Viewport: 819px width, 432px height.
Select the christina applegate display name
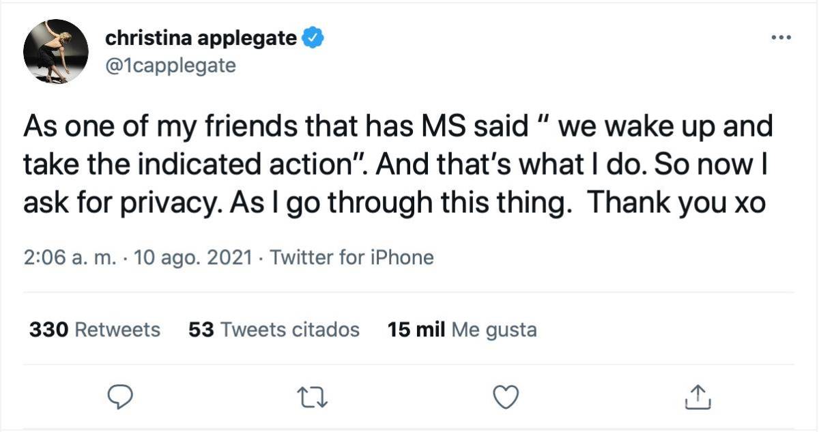coord(201,38)
